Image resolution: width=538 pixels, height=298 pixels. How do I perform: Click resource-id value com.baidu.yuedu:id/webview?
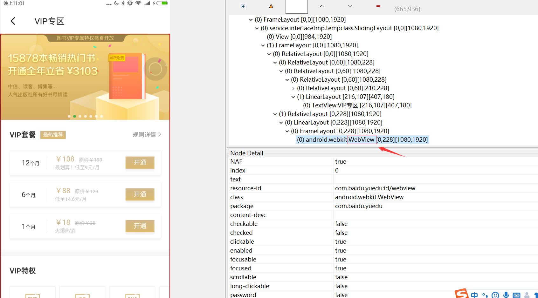pos(375,188)
